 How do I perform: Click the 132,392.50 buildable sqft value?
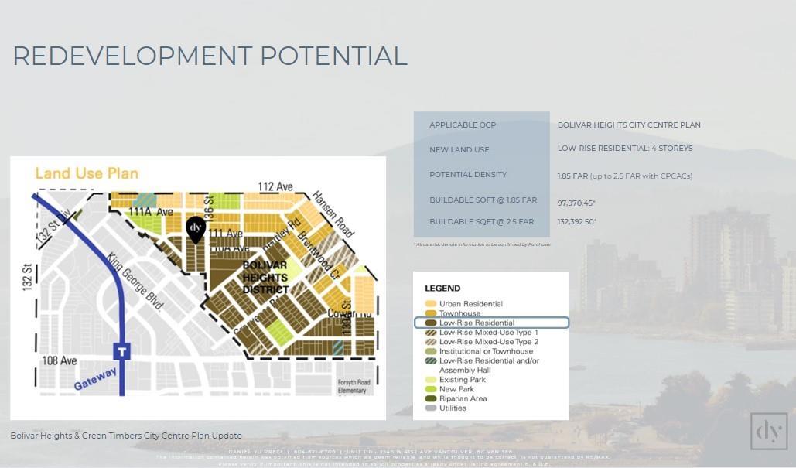click(x=576, y=222)
